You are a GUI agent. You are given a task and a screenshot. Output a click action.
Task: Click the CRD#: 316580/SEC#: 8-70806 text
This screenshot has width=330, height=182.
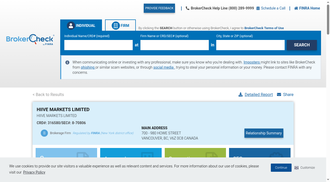coord(61,123)
